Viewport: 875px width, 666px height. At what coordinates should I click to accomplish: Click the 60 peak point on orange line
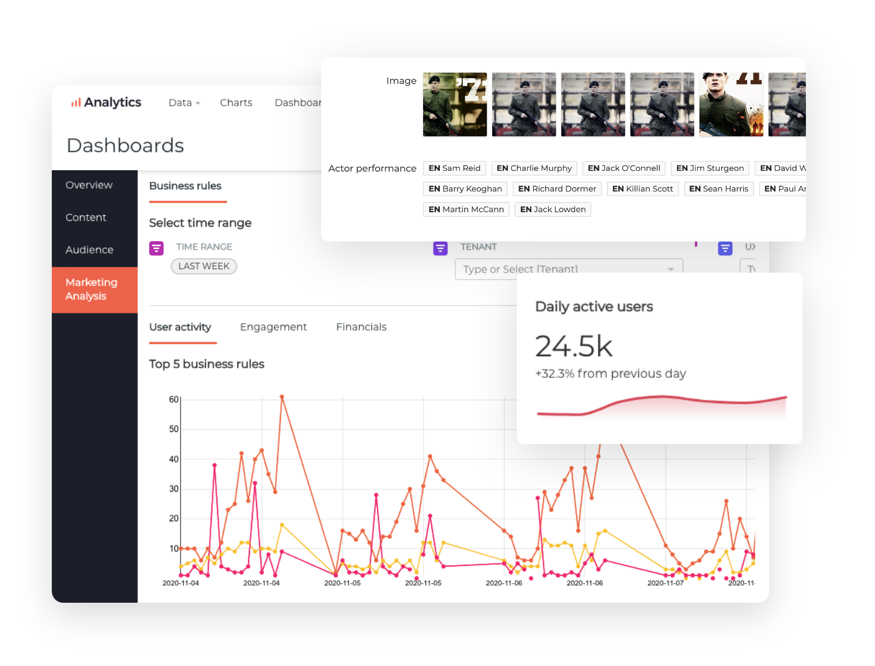(281, 397)
